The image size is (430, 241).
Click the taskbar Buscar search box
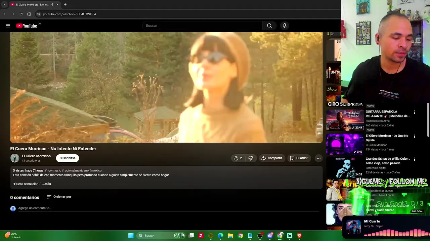162,236
